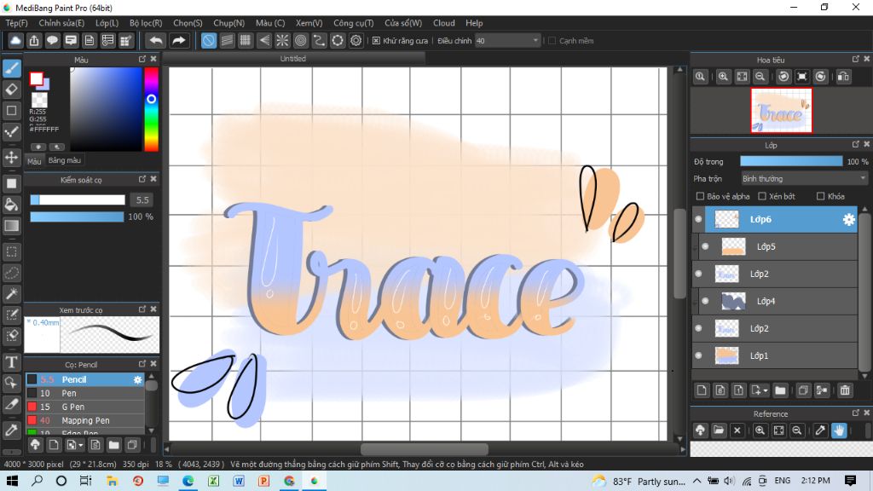Select the rectangular Select tool

12,251
